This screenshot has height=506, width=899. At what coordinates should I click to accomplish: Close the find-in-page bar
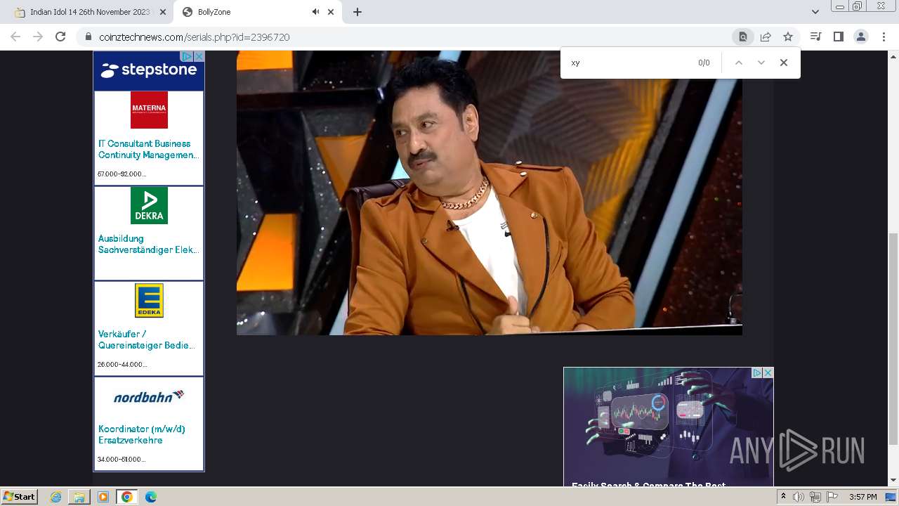783,63
